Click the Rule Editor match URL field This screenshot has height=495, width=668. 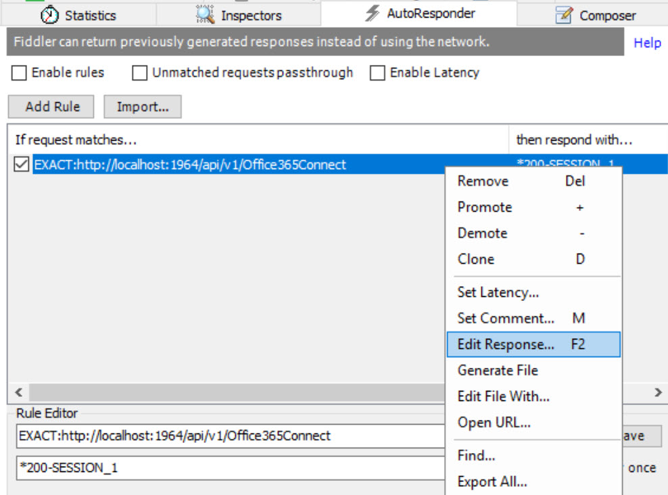tap(230, 436)
